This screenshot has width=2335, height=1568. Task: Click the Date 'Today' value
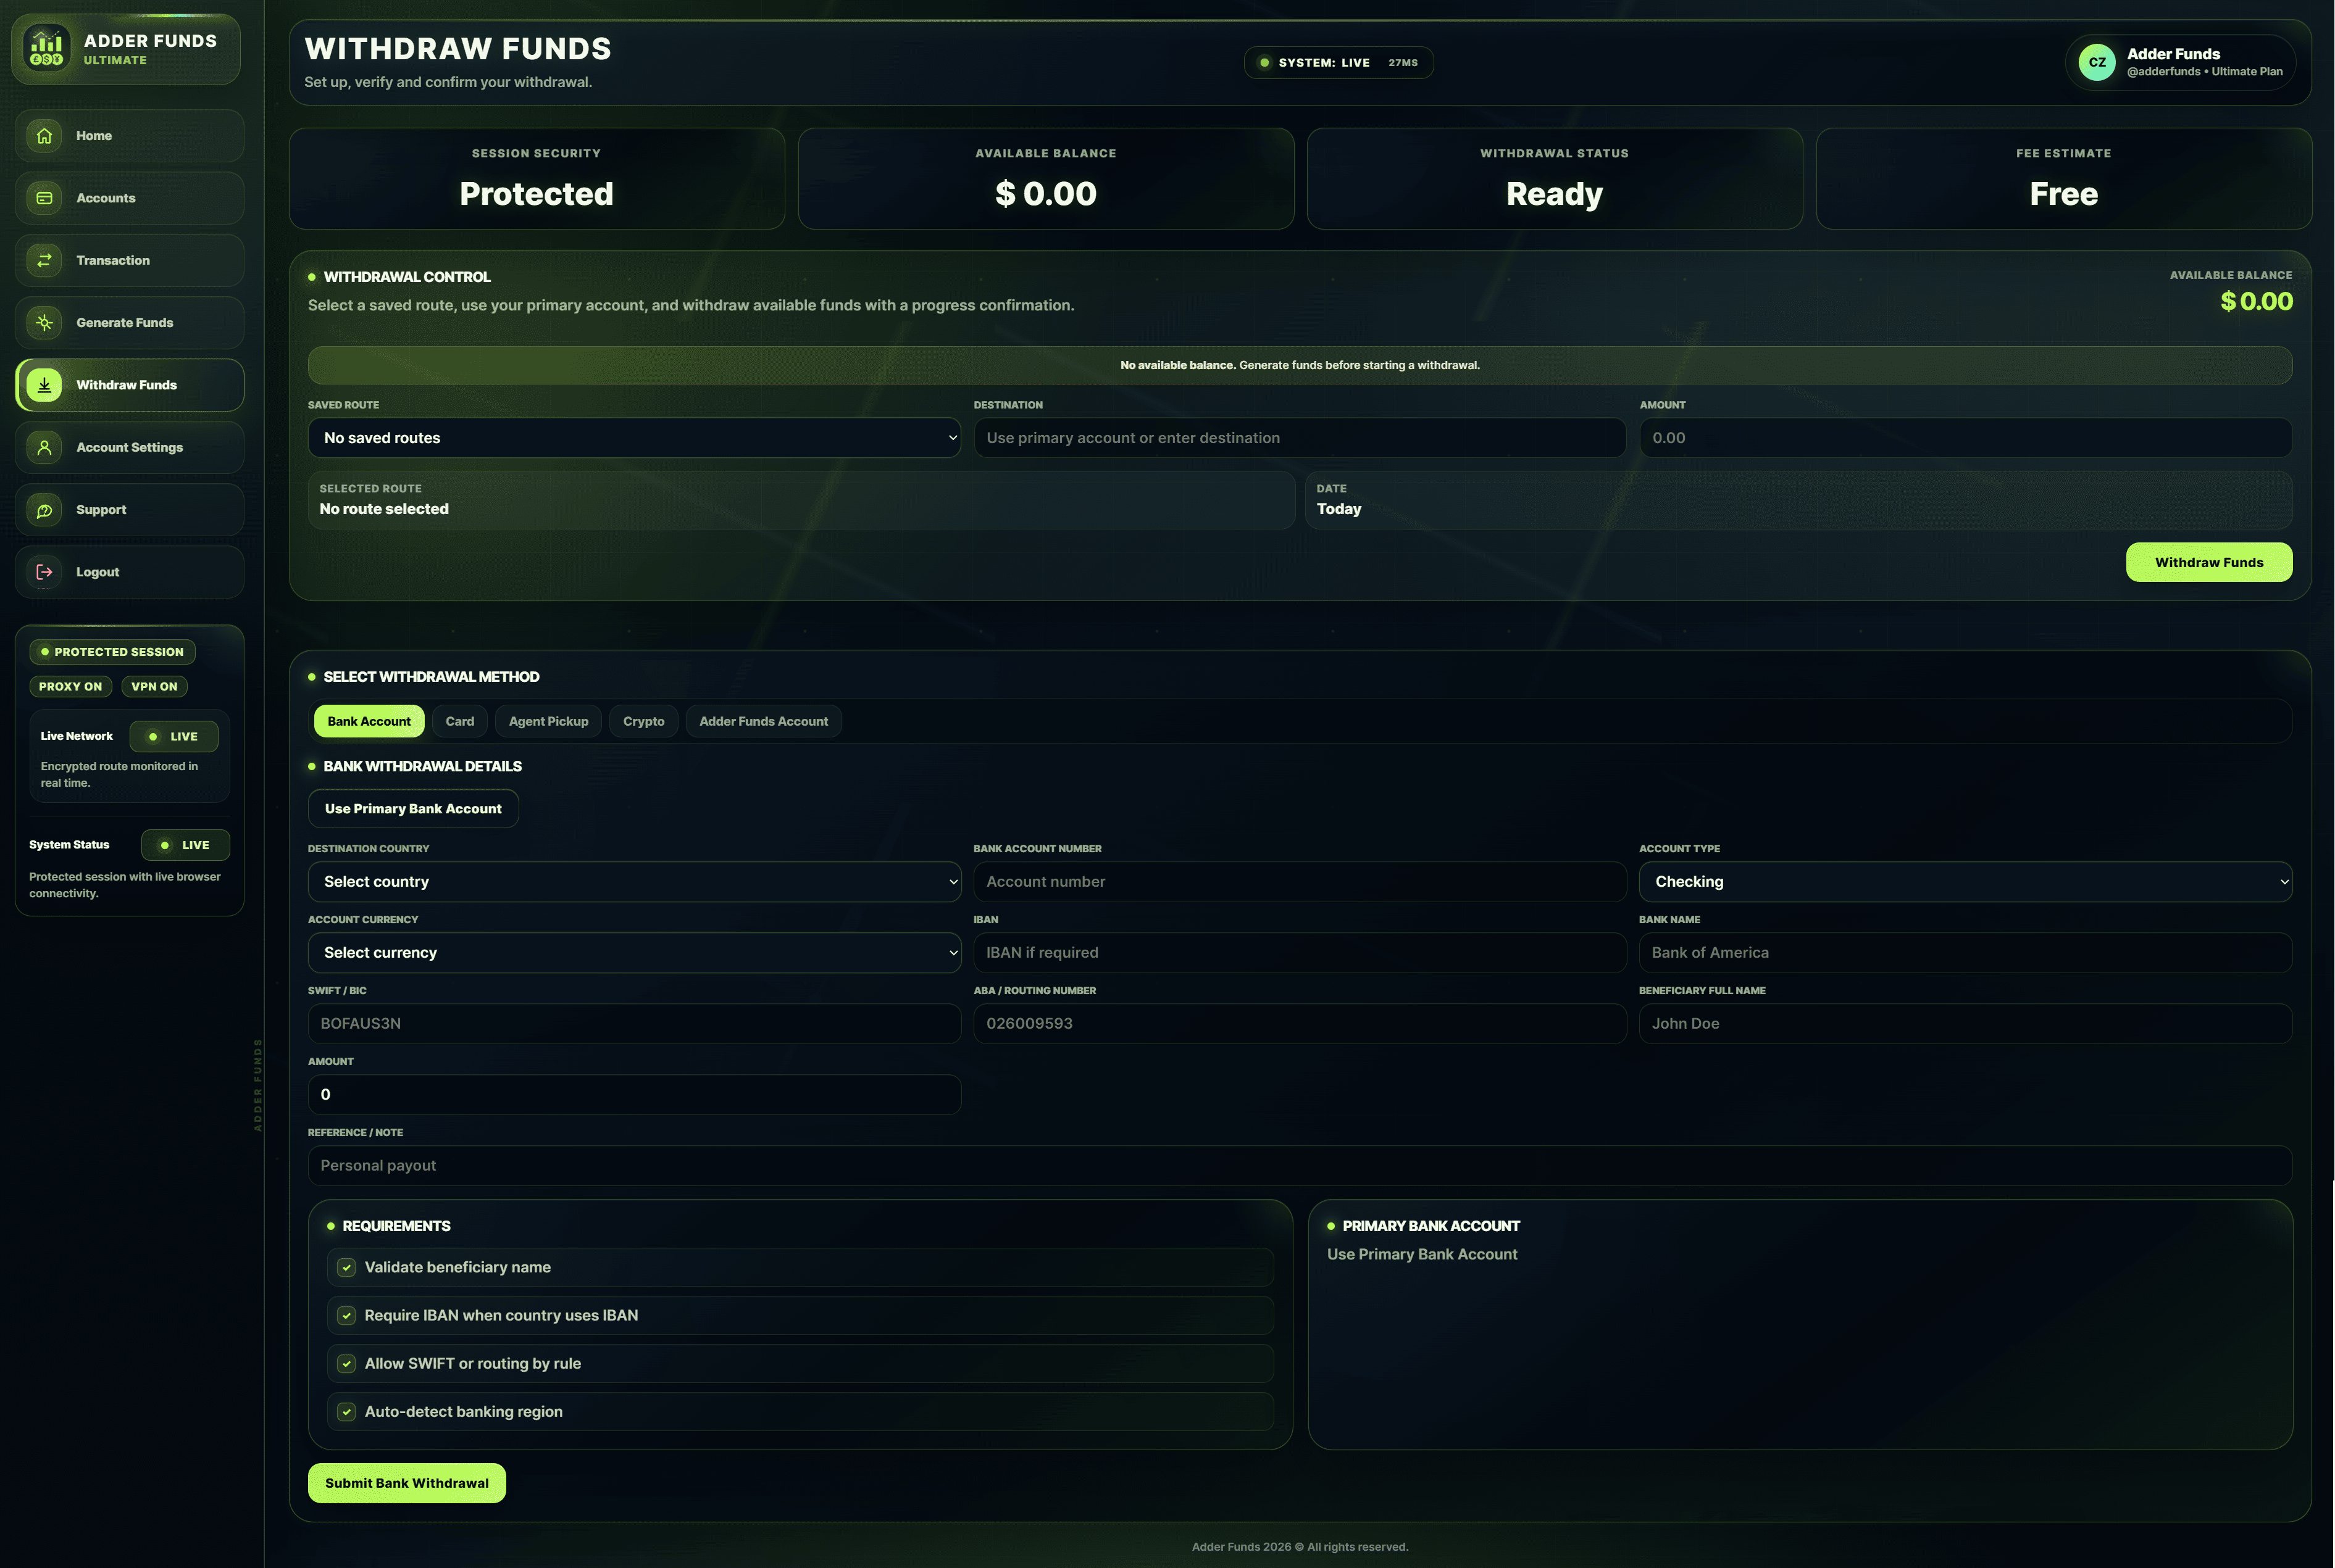click(x=1339, y=509)
